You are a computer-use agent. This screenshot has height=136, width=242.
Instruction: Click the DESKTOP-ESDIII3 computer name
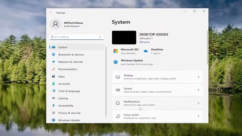pos(154,34)
